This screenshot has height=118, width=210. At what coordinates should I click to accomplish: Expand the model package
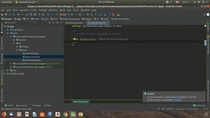tap(14, 40)
